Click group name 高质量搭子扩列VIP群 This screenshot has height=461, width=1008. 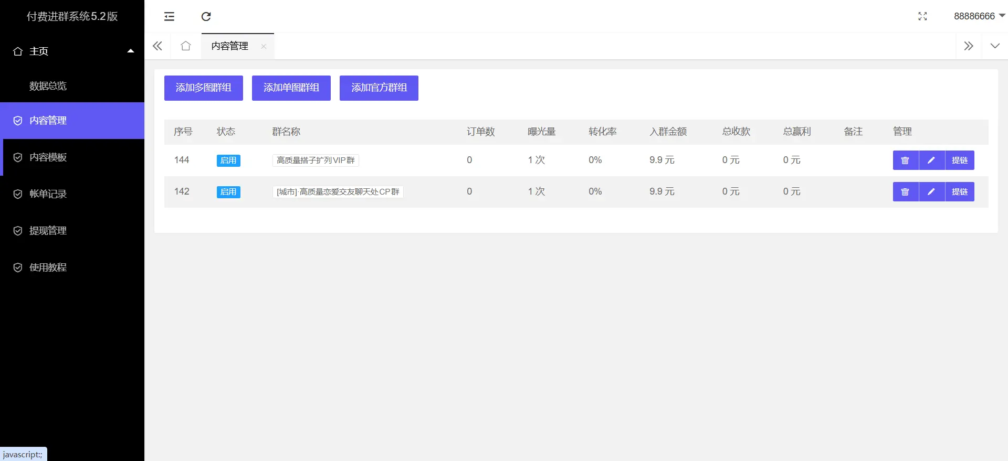[x=316, y=160]
